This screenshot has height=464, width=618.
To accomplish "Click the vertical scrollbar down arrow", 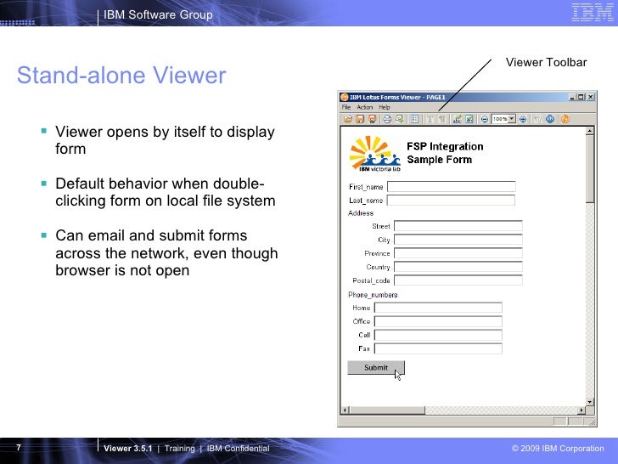I will pyautogui.click(x=590, y=402).
